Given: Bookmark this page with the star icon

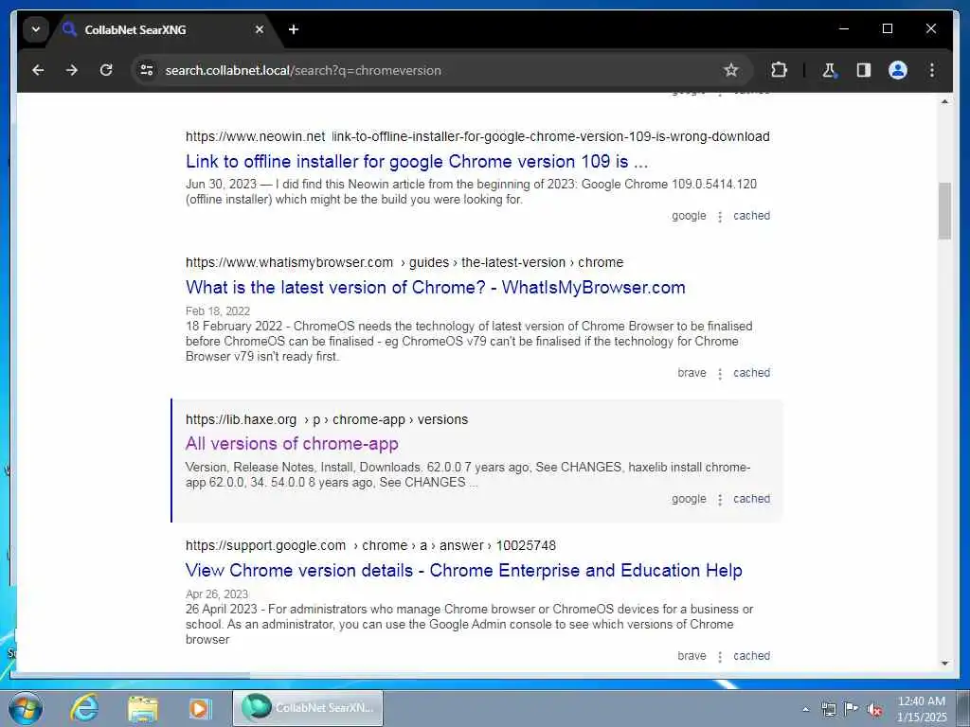Looking at the screenshot, I should pyautogui.click(x=730, y=70).
